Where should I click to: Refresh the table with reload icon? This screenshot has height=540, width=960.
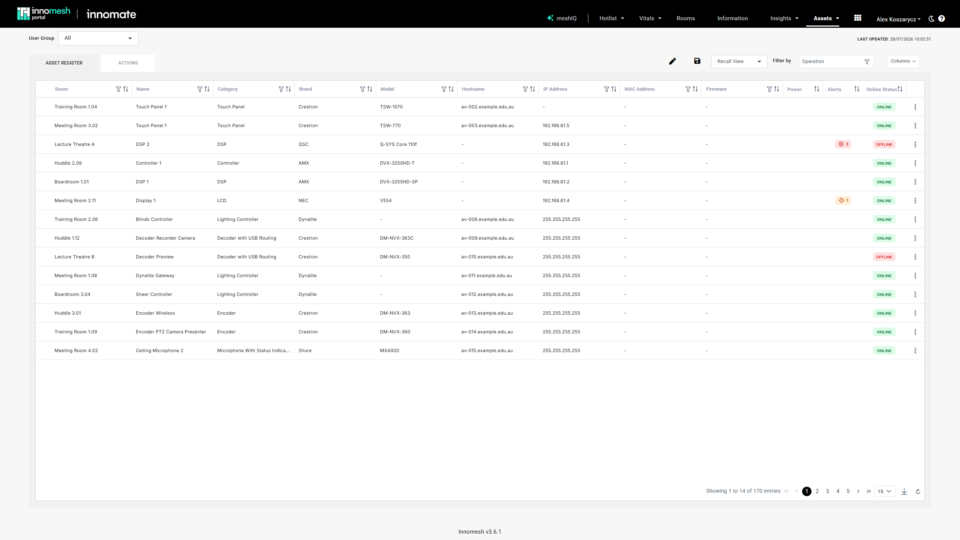(x=918, y=492)
